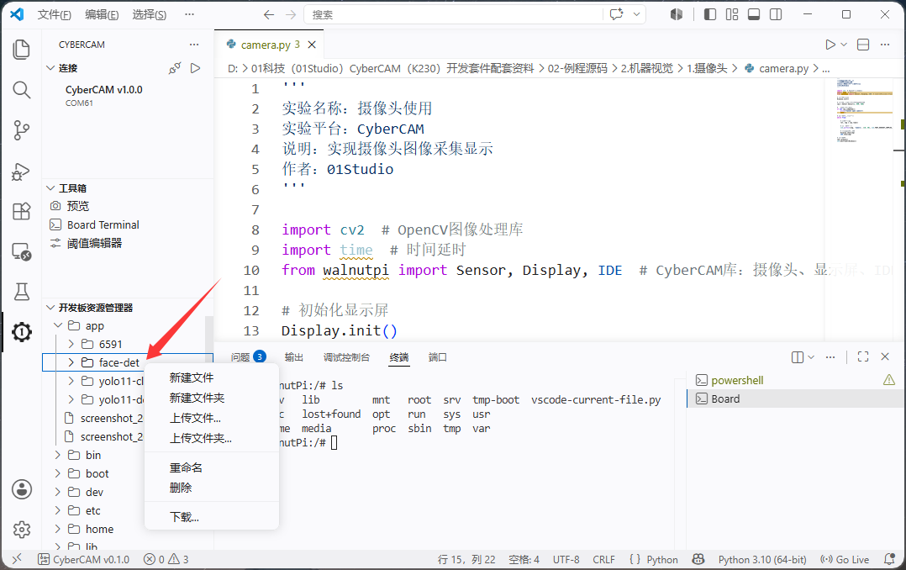Screen dimensions: 906x570
Task: Open Run and Debug view
Action: (21, 172)
